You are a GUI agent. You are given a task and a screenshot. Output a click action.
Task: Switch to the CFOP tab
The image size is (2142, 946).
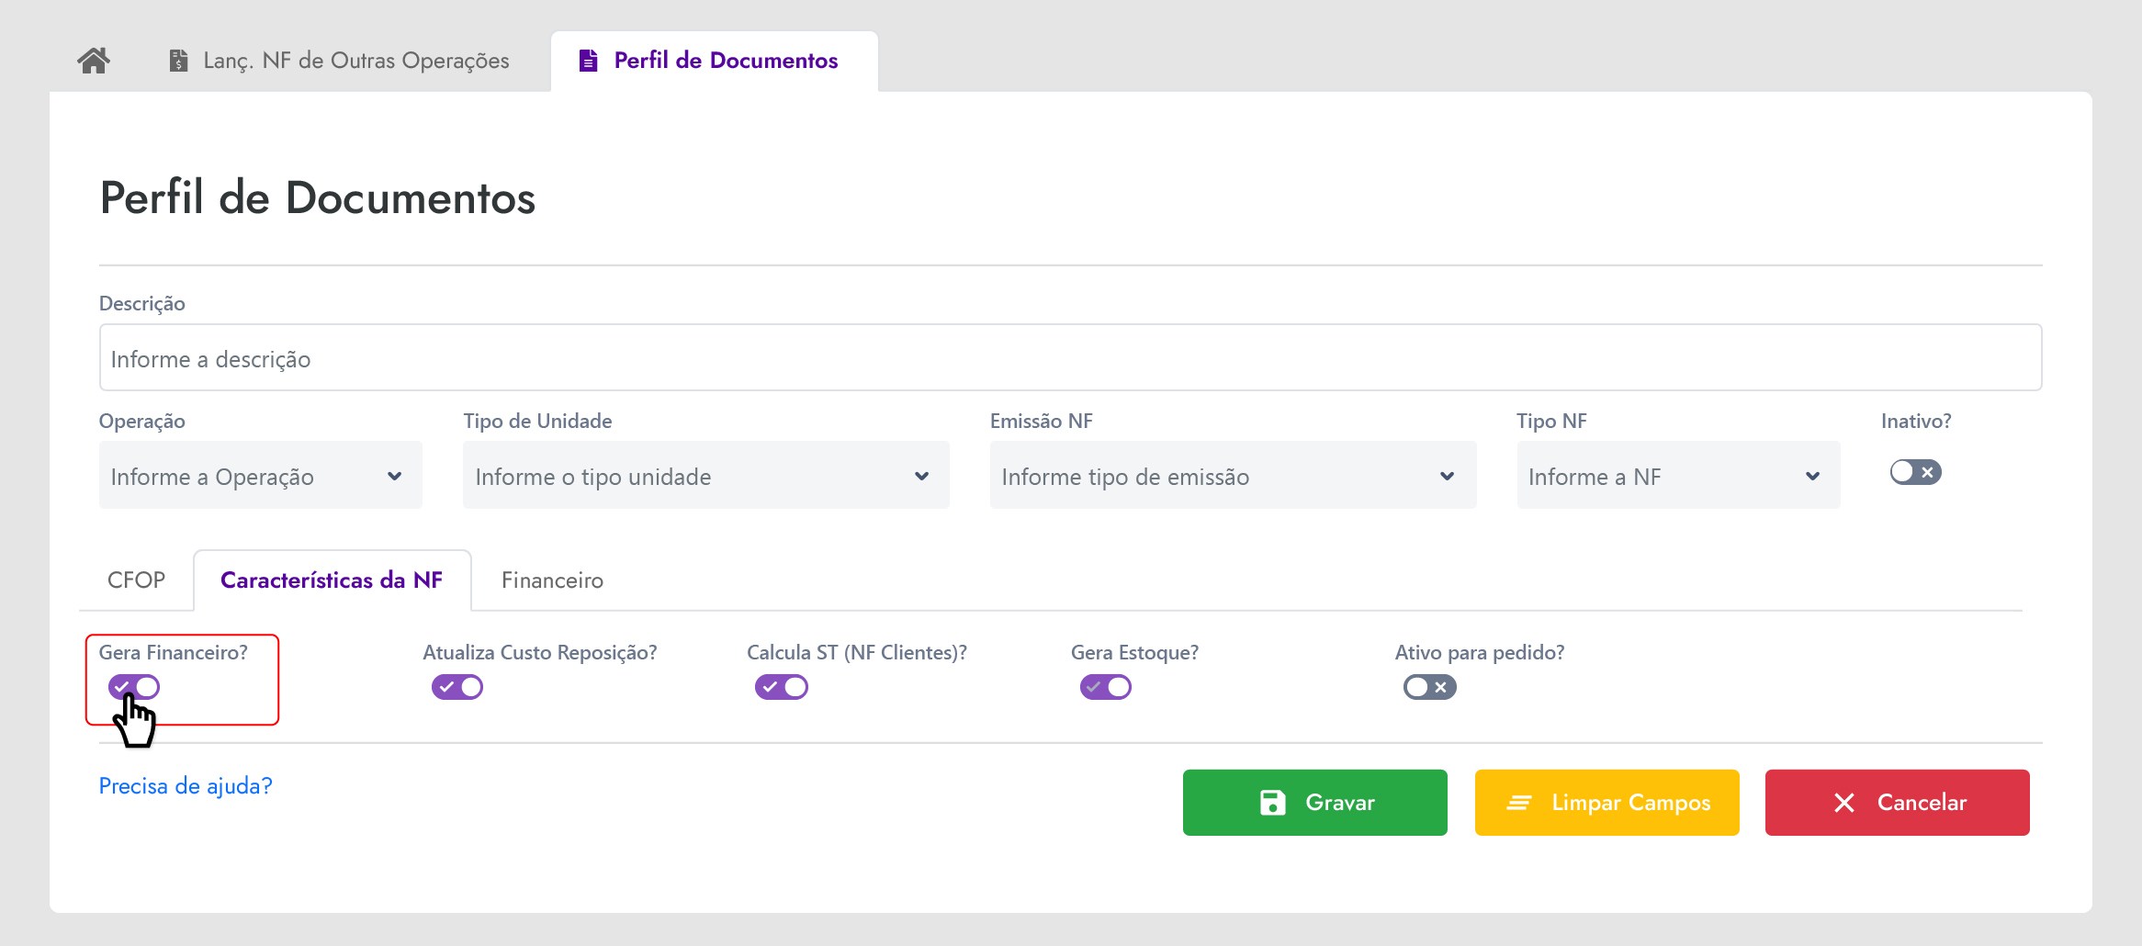[x=136, y=580]
